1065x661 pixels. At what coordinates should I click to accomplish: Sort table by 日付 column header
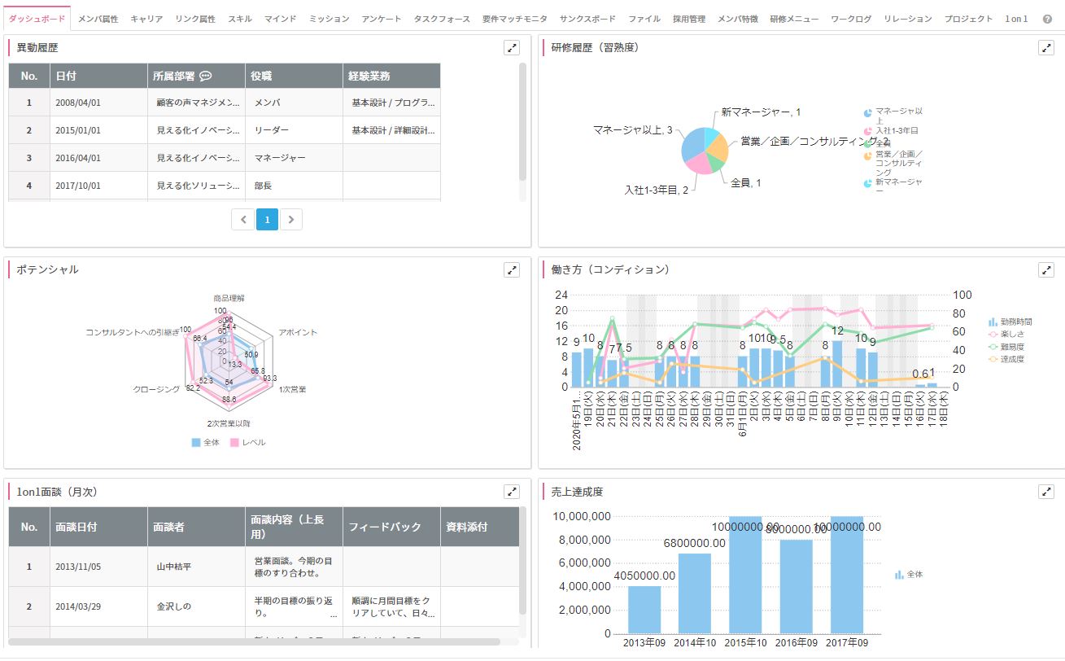coord(66,77)
